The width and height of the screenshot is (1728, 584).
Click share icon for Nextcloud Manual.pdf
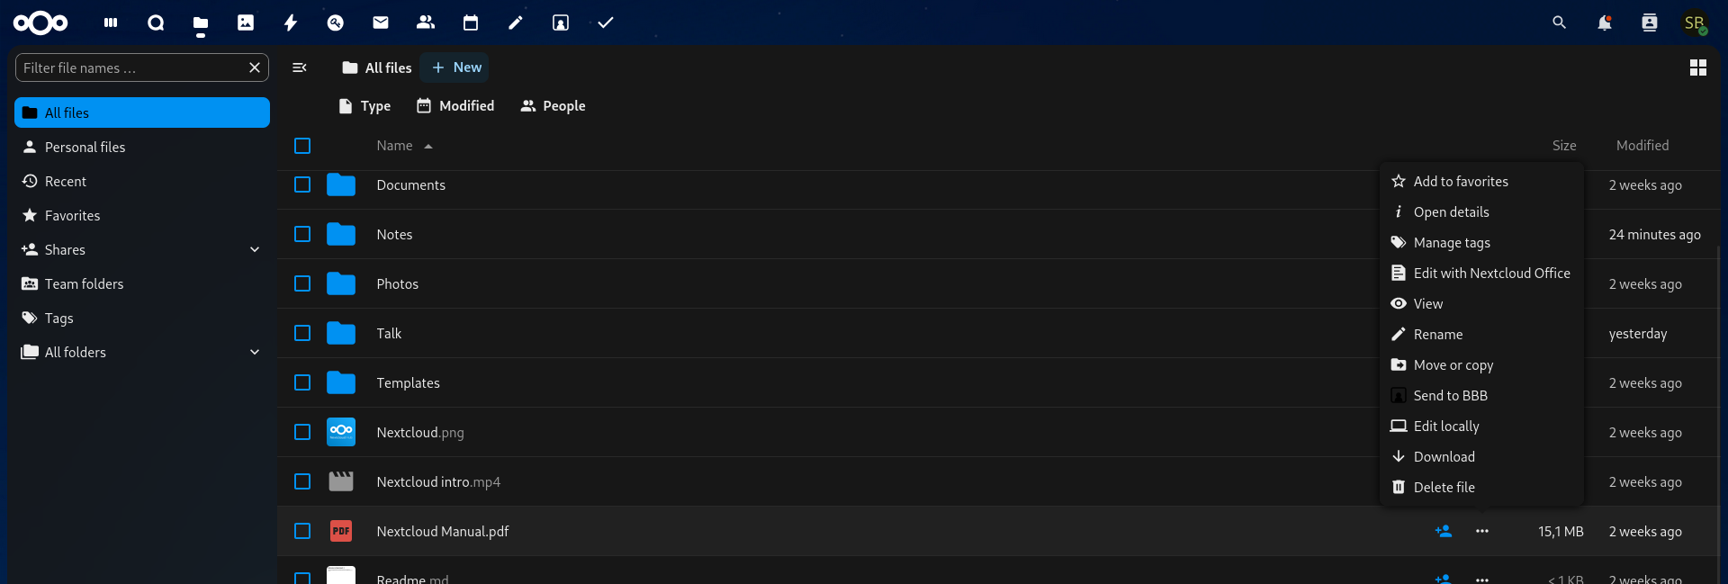1444,531
